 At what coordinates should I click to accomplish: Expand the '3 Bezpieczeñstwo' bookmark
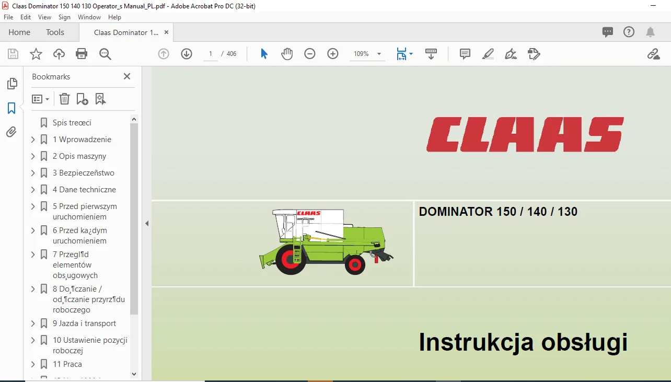pyautogui.click(x=33, y=173)
